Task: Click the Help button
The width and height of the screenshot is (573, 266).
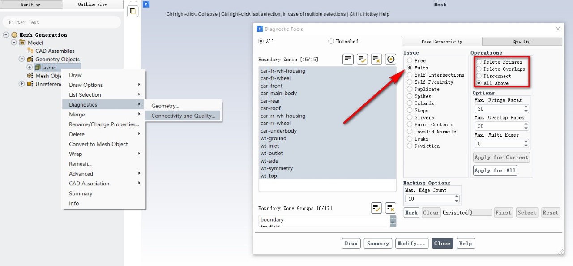Action: (x=466, y=243)
